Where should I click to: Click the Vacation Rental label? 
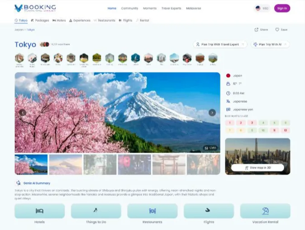[x=265, y=222]
